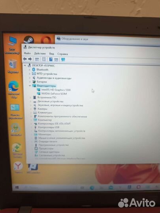Click the blue Help question-mark toolbar icon
160x213 pixels.
coord(51,59)
